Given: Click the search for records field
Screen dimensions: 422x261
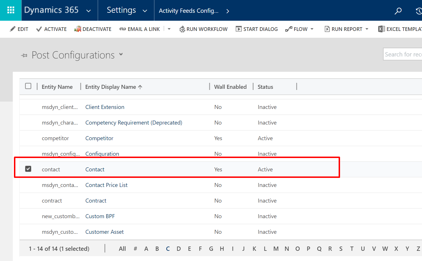Looking at the screenshot, I should point(402,54).
